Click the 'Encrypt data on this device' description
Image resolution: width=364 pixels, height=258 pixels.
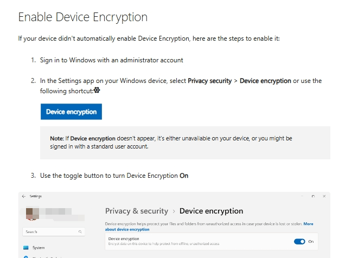[x=163, y=244]
